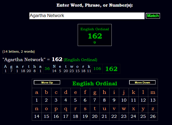Screen dimensions: 172x125
Task: Click the first word sum 56 in breakdown
Action: 47,69
